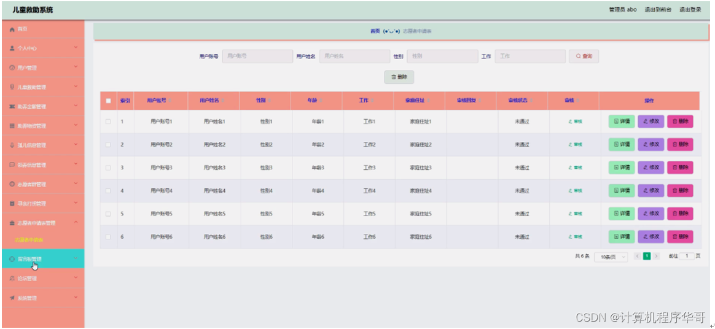Click 退出到前台 in top bar
The image size is (715, 329).
pos(657,10)
